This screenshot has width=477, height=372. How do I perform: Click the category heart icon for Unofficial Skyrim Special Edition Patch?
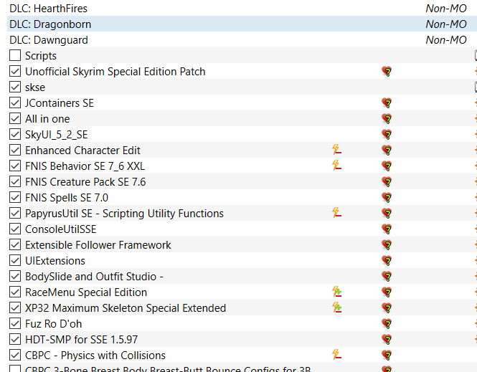387,72
